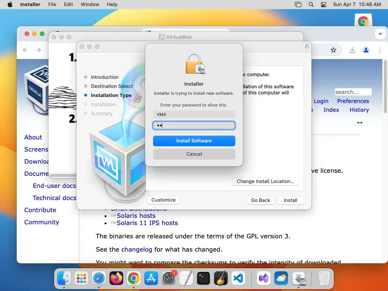Open End-user docs link
This screenshot has width=388, height=291.
pyautogui.click(x=54, y=186)
